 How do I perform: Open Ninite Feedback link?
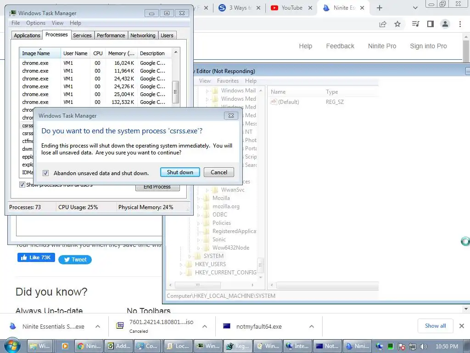pyautogui.click(x=340, y=46)
